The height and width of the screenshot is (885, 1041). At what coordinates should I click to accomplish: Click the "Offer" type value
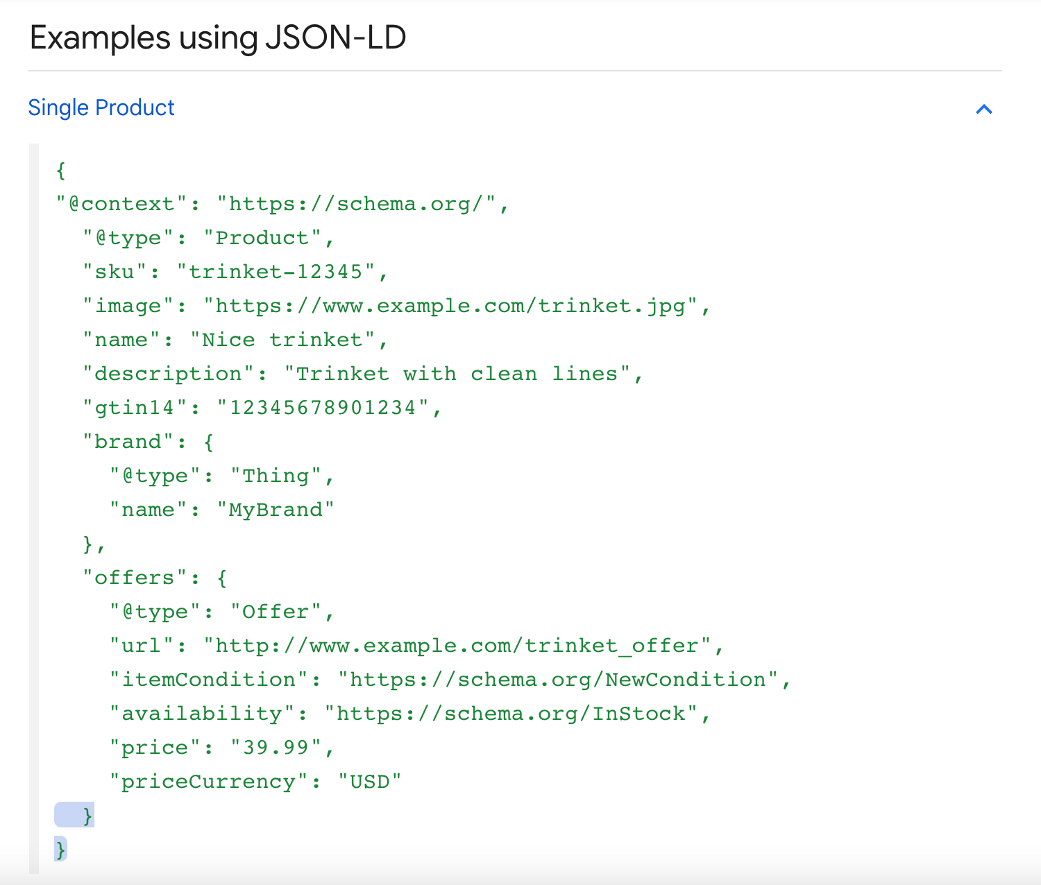pos(276,612)
